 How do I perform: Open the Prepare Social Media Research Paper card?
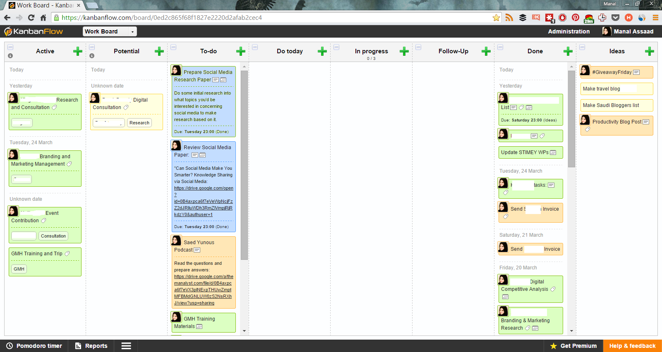tap(204, 102)
